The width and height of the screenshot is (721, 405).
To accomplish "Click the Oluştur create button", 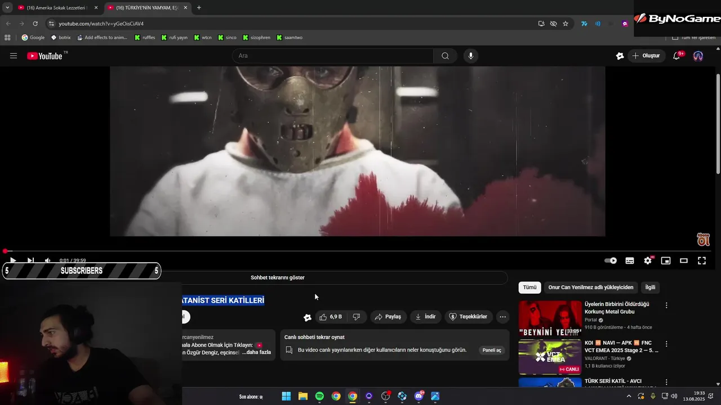I will pos(646,56).
